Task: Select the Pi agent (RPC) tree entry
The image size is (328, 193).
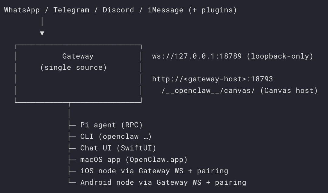Action: tap(111, 125)
